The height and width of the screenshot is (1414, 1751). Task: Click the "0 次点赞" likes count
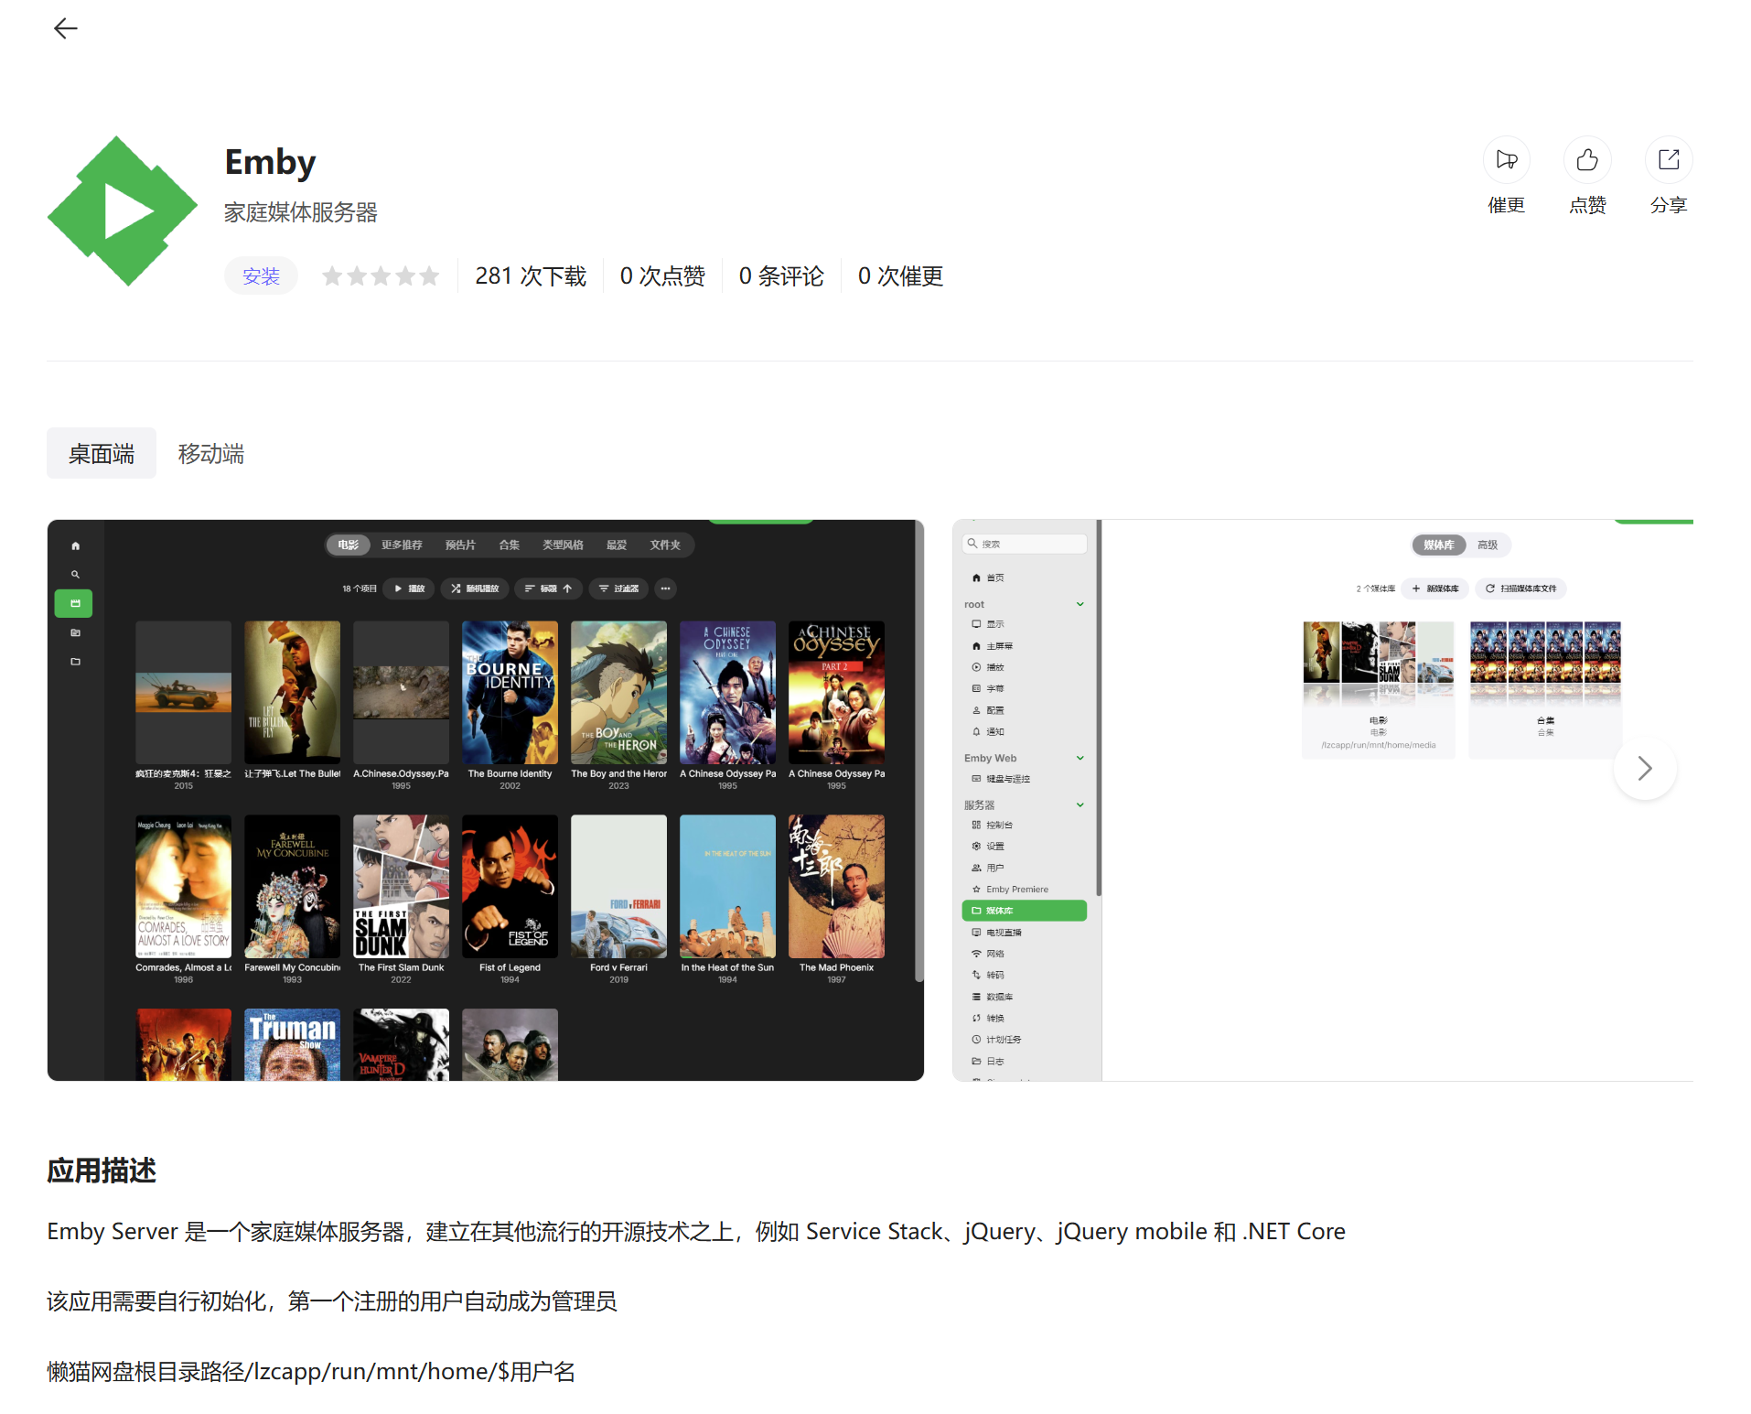coord(662,276)
